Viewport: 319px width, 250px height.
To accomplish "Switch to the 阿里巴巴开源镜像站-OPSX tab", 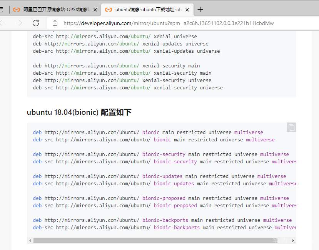I will point(55,10).
